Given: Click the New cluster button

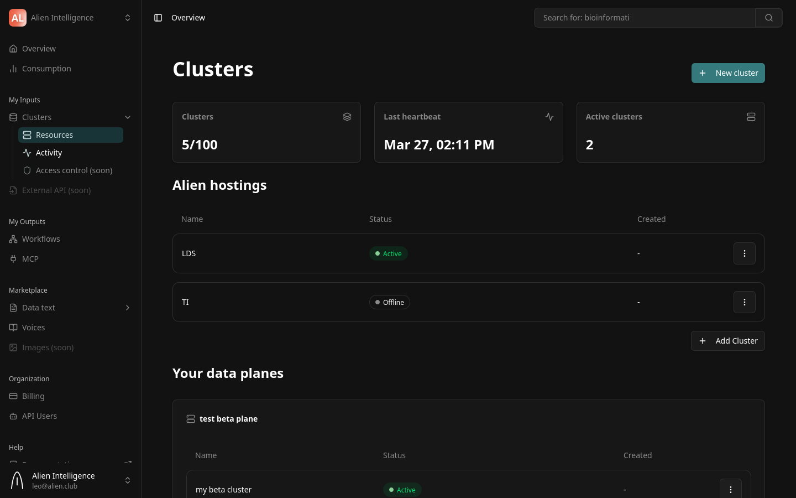Looking at the screenshot, I should click(x=728, y=72).
